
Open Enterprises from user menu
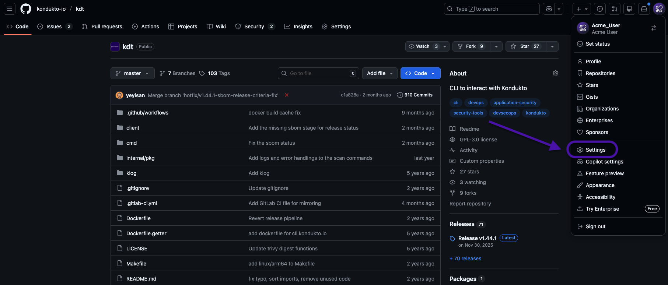click(618, 120)
